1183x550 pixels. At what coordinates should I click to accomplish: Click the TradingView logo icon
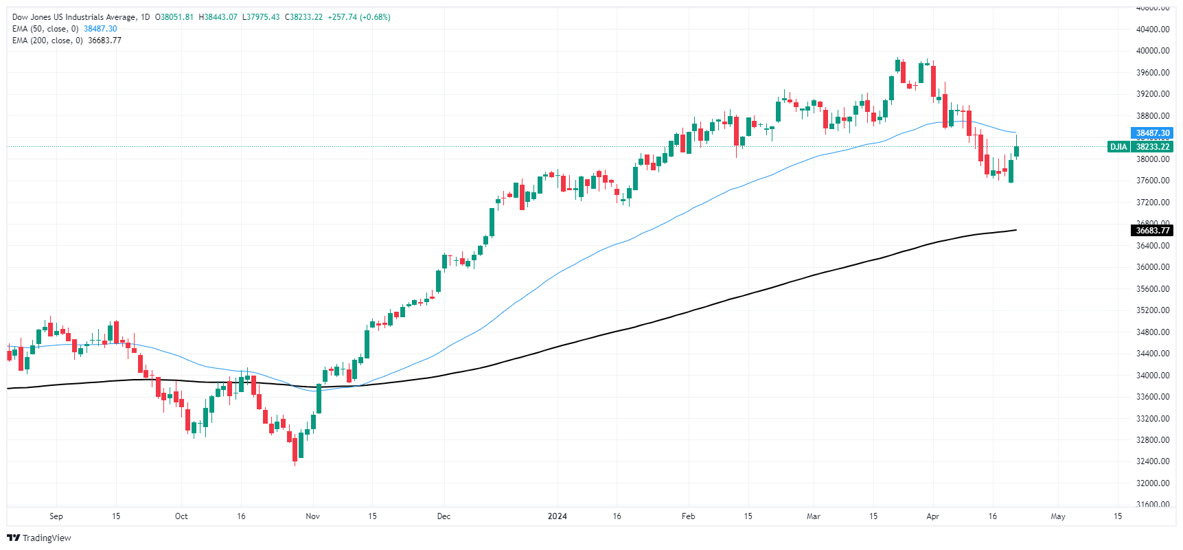[x=13, y=538]
